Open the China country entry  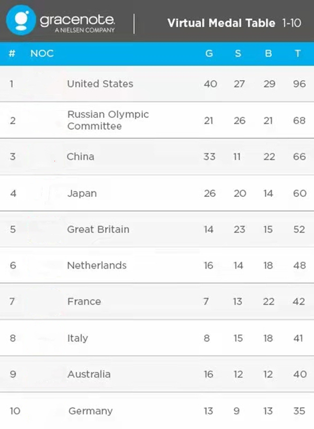tap(81, 157)
